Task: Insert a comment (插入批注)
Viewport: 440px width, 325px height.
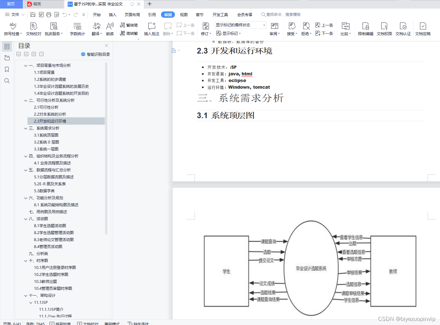Action: pos(152,29)
